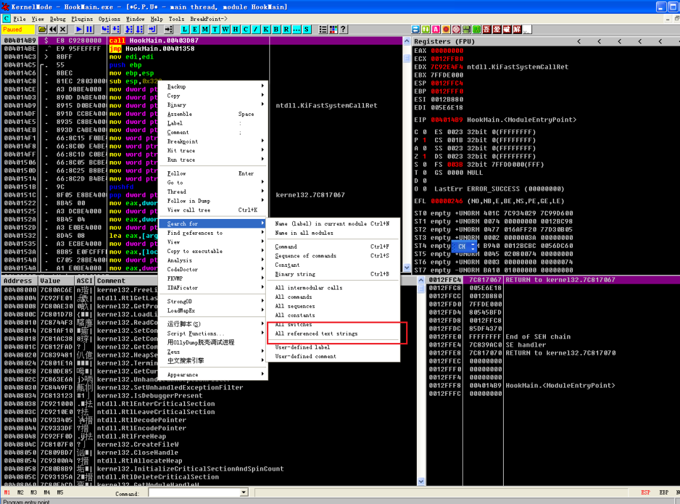The image size is (680, 504).
Task: Click the Execute till return icon
Action: 152,30
